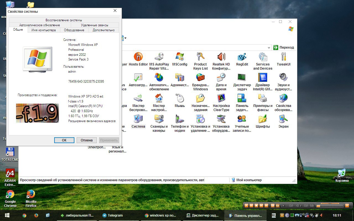The image size is (354, 221).
Task: Switch to Оборудование tab
Action: coord(74,30)
